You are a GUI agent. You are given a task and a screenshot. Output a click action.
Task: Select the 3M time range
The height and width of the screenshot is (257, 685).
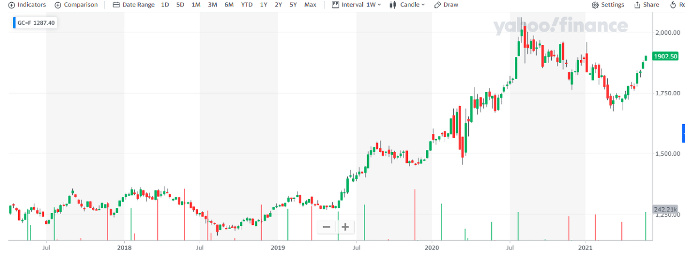(x=212, y=5)
